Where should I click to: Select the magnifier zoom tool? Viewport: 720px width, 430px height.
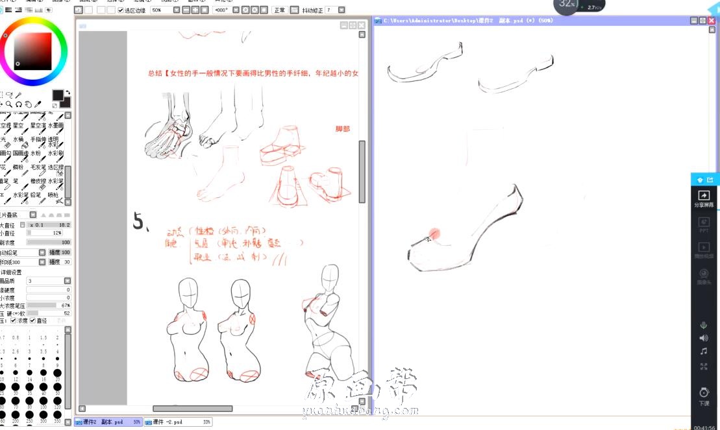click(9, 104)
